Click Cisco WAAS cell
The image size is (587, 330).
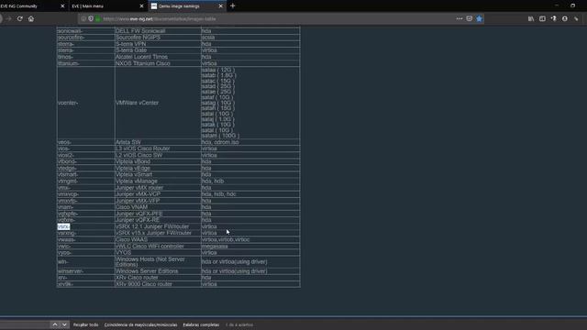point(158,239)
